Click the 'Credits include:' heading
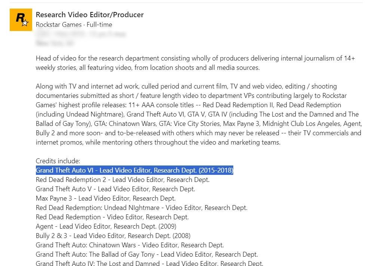 58,161
